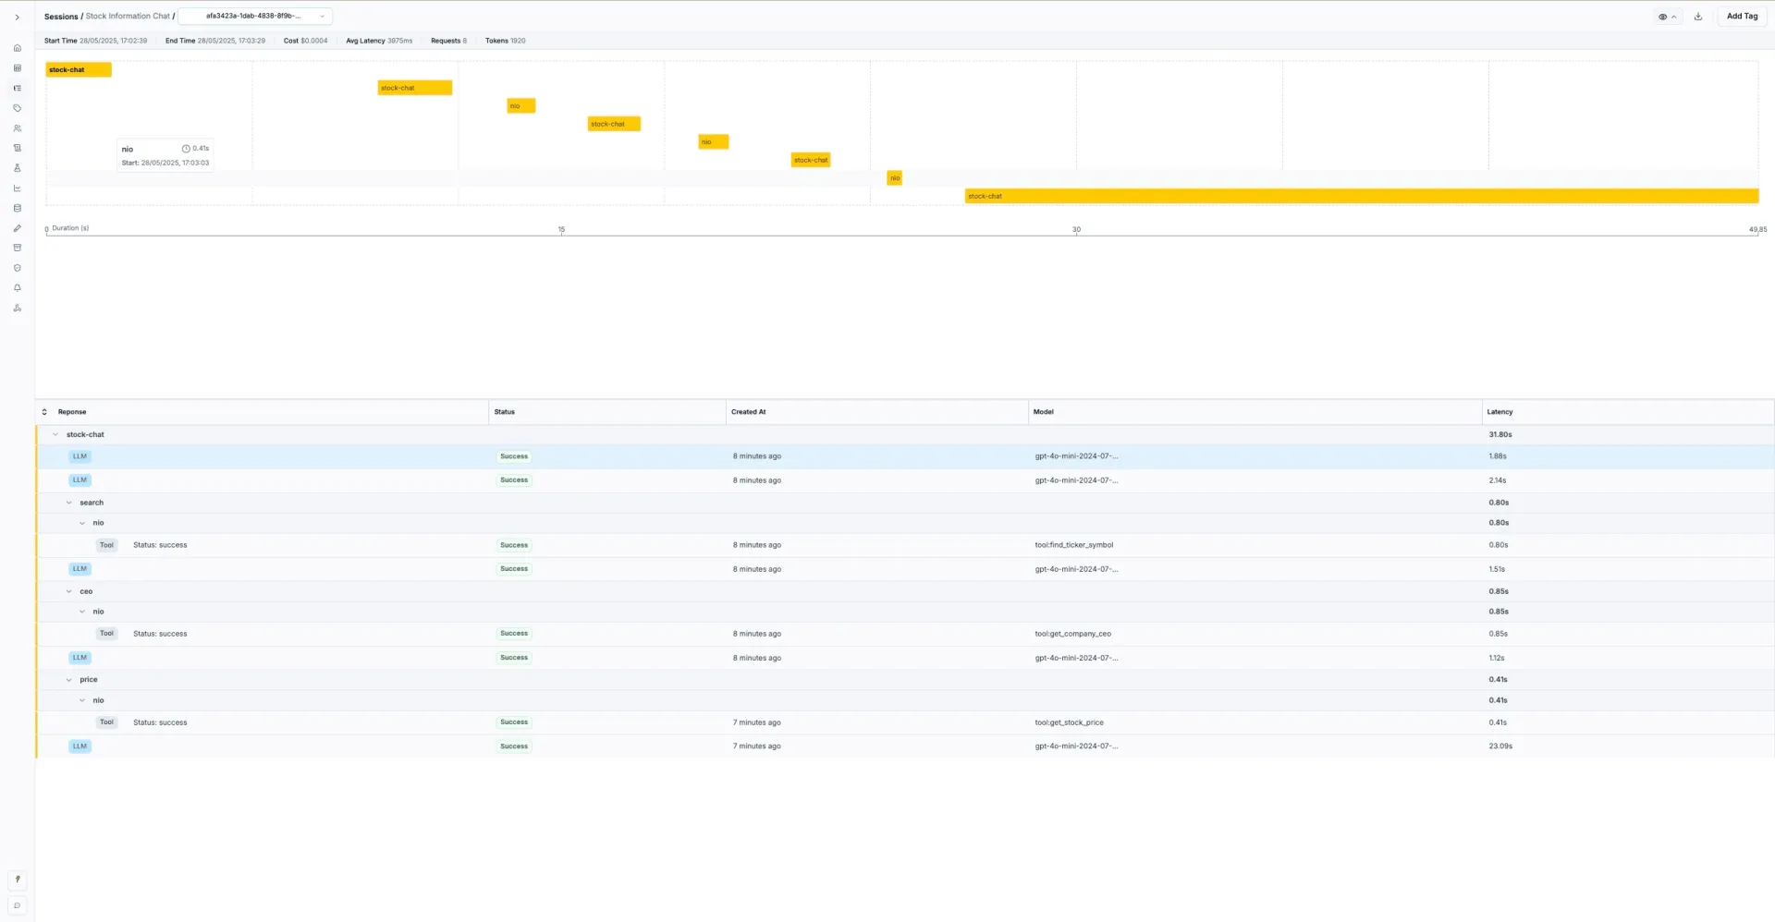1775x922 pixels.
Task: Open the session ID dropdown afa3423a
Action: pos(255,16)
